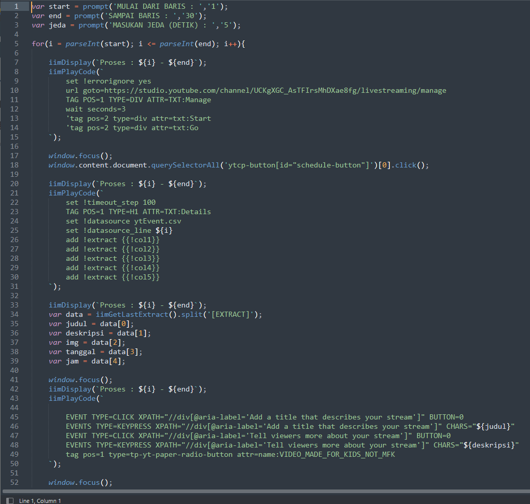Click line number 52 in the gutter

(x=15, y=482)
